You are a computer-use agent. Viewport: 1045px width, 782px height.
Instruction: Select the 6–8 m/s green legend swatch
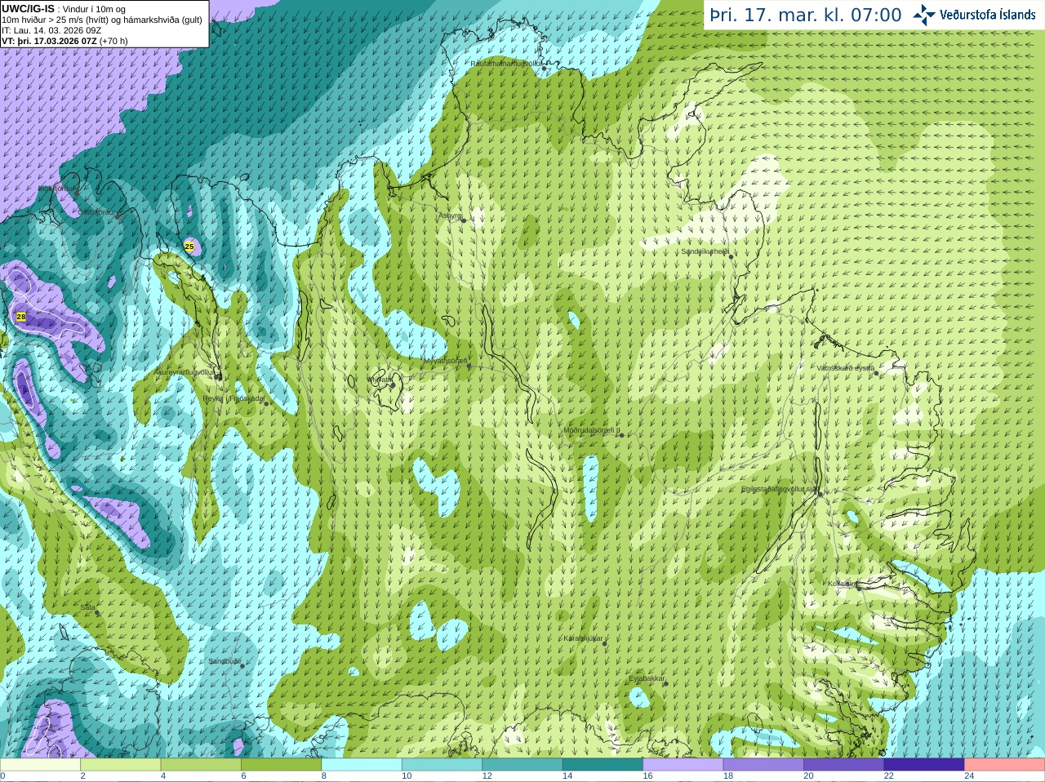coord(281,765)
